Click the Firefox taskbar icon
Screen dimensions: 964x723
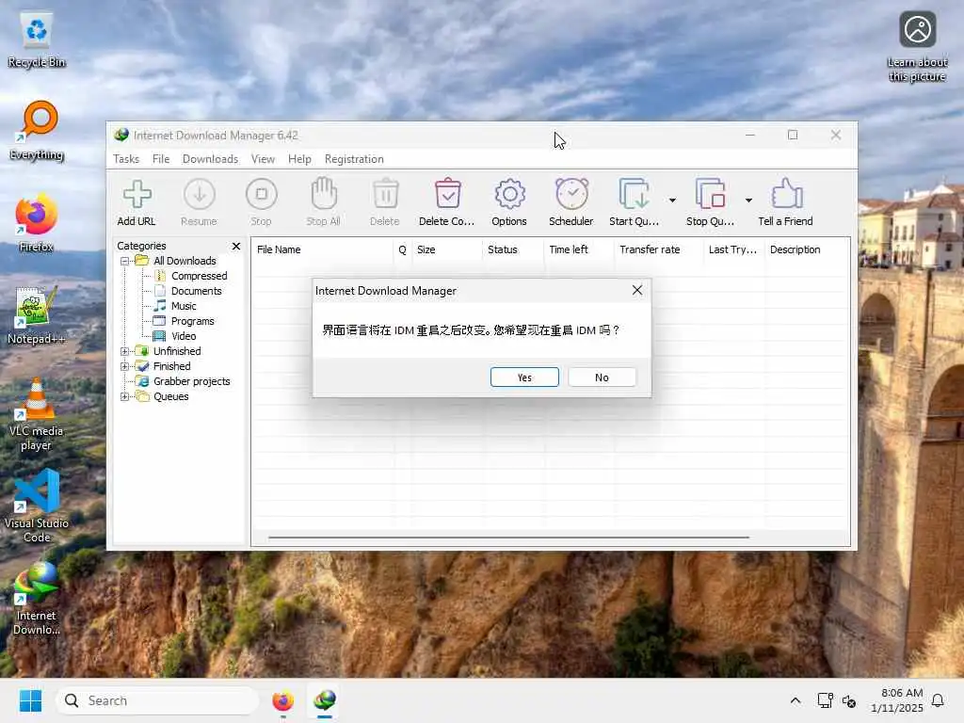pos(282,700)
